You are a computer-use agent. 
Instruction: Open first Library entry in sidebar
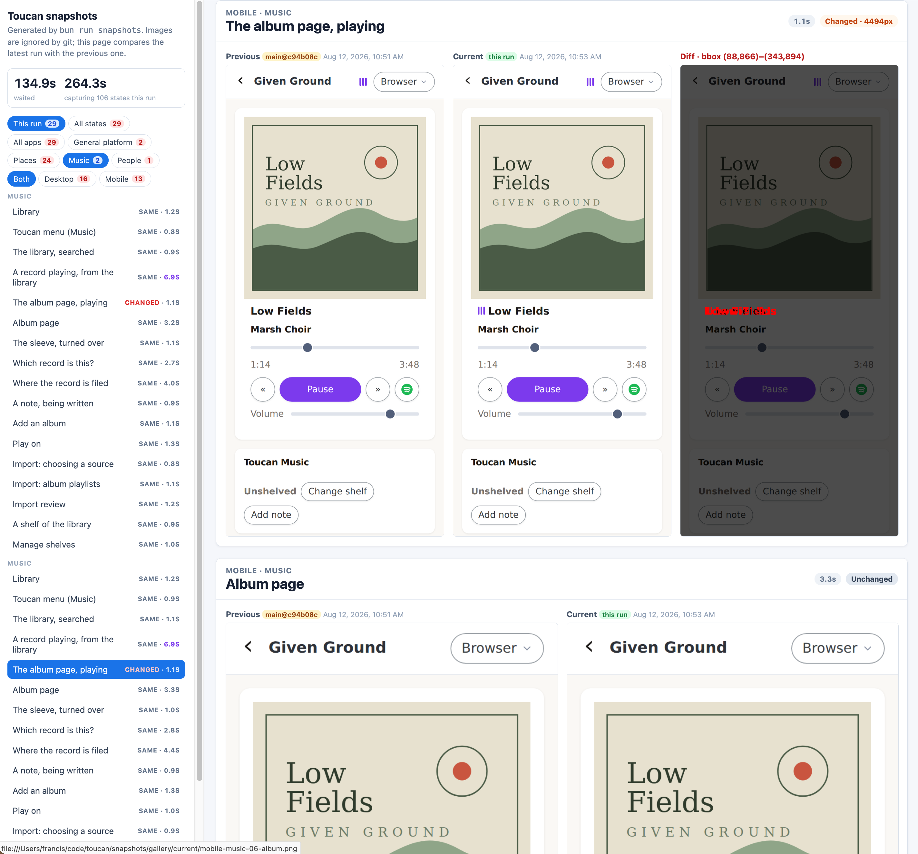coord(96,211)
